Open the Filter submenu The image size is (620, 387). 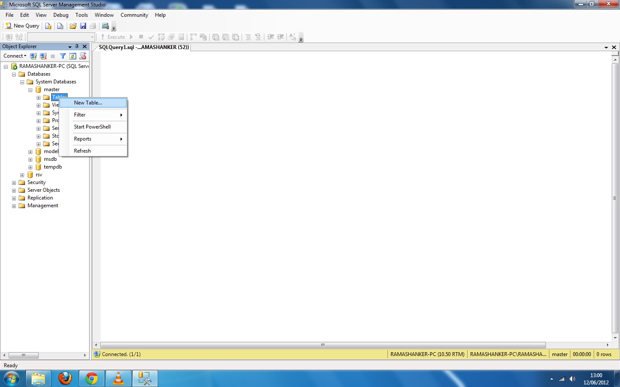point(93,115)
